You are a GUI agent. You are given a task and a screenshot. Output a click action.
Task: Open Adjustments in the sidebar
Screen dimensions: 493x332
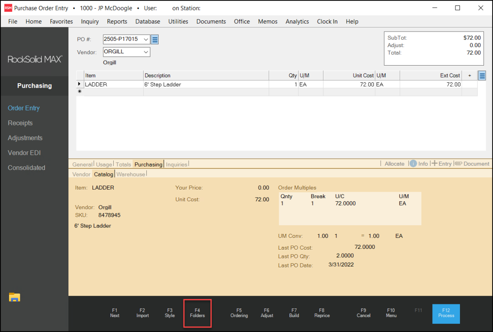[25, 138]
